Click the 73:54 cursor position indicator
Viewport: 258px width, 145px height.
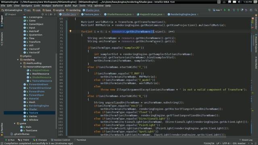(209, 143)
